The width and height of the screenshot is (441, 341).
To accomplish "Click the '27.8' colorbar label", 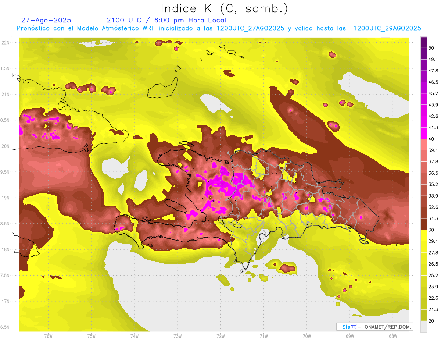I will point(433,252).
